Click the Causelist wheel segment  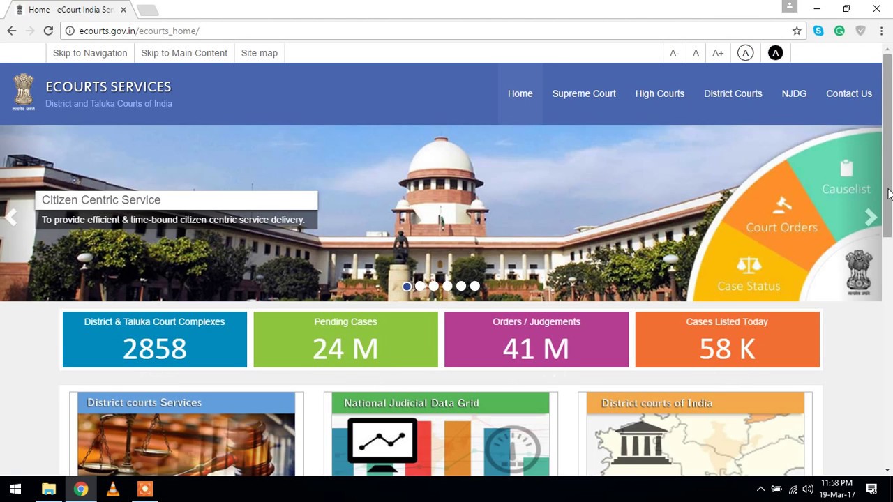click(x=846, y=178)
